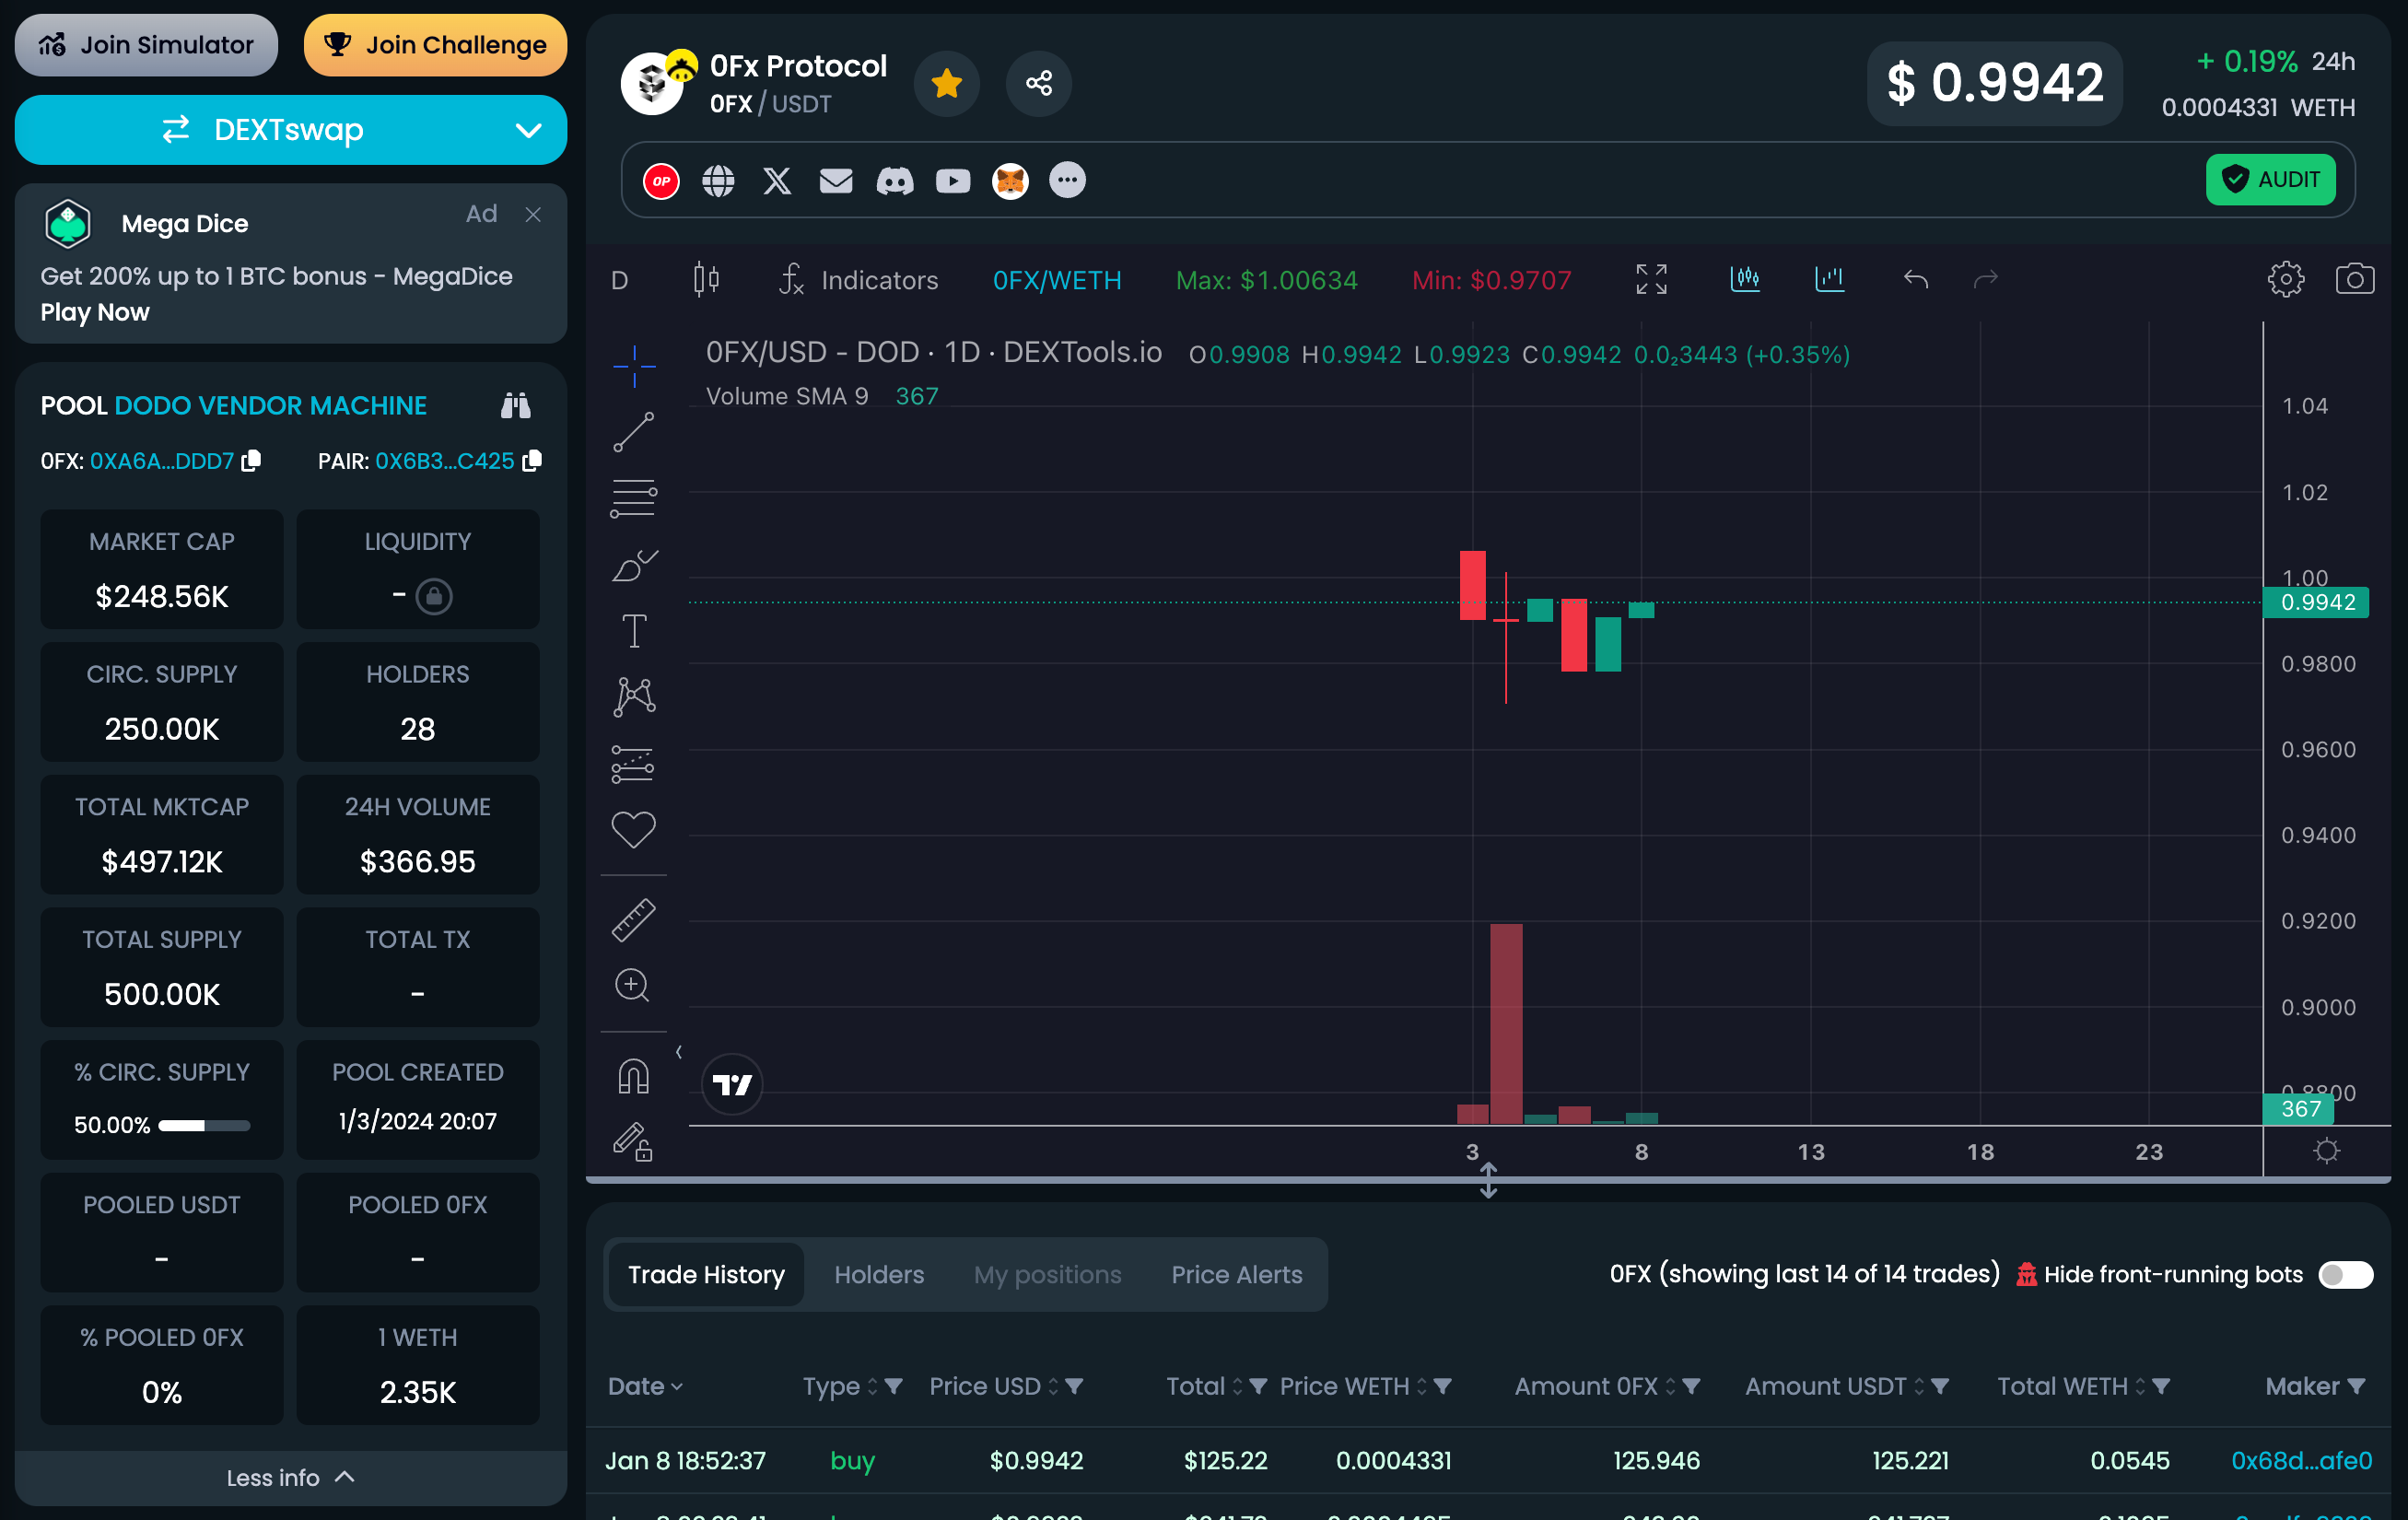Viewport: 2408px width, 1520px height.
Task: Select the XABCD pattern tool
Action: pyautogui.click(x=634, y=697)
